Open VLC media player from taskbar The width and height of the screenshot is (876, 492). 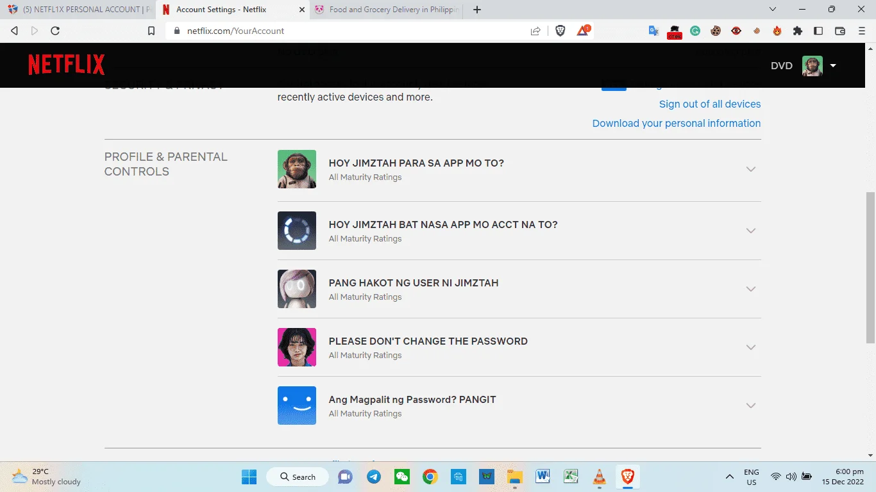[x=600, y=477]
